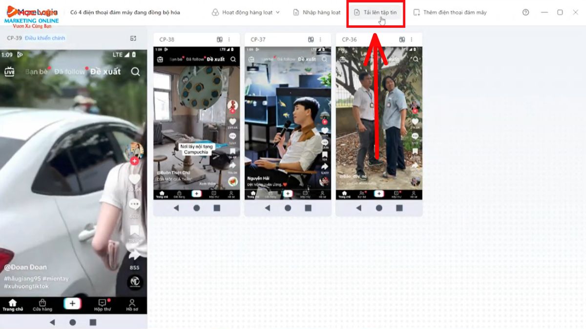Open three-dot menu on CP-37
586x329 pixels.
[x=320, y=39]
